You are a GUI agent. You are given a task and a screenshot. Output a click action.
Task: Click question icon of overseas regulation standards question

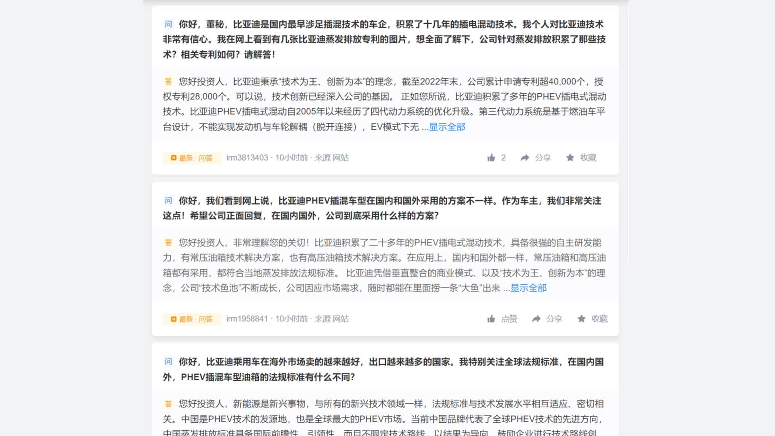click(168, 362)
